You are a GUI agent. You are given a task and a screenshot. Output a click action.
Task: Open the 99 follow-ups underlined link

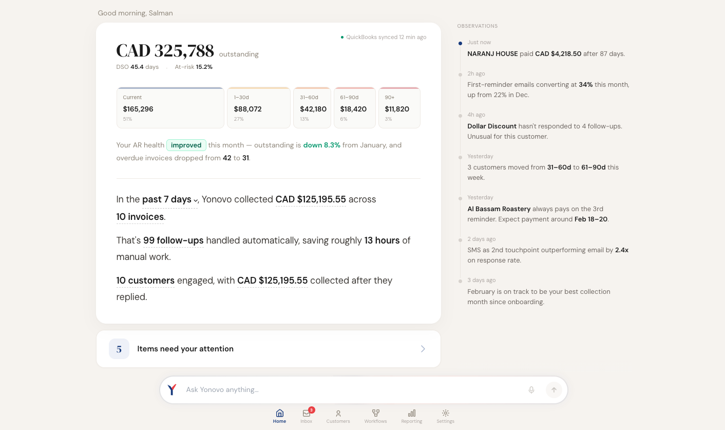click(x=174, y=240)
